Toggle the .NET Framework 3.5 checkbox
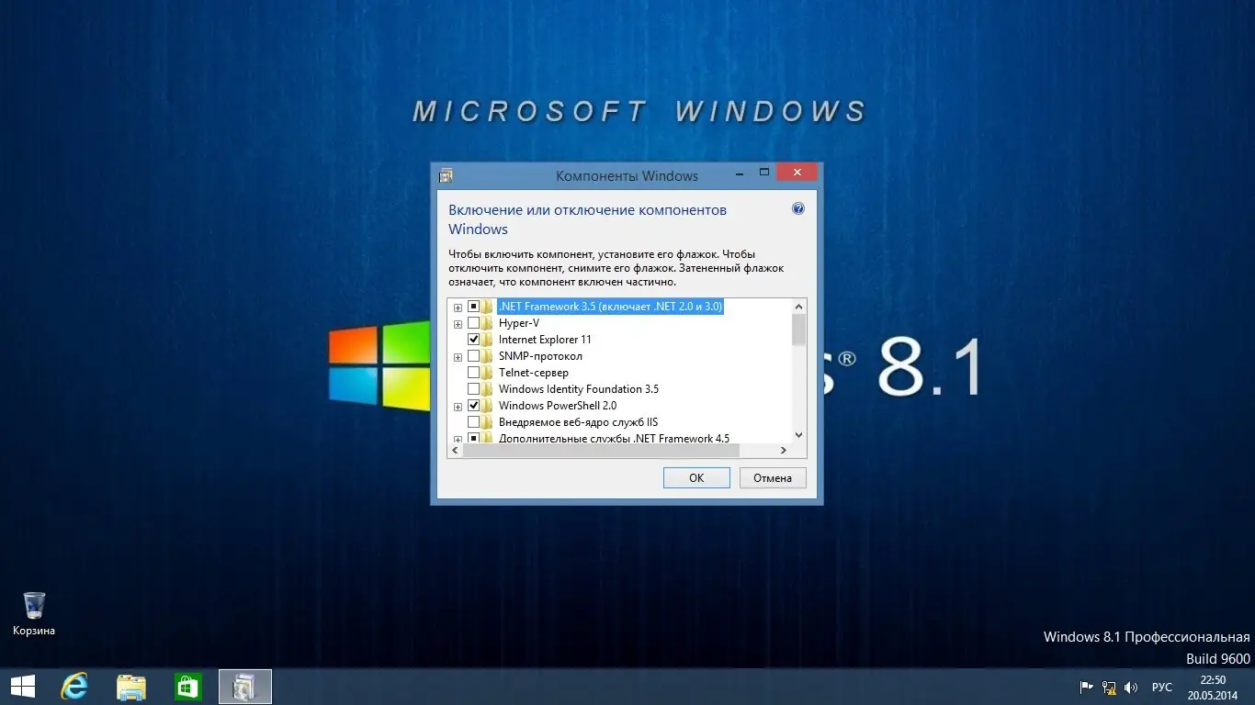Screen dimensions: 1255x705 pyautogui.click(x=474, y=307)
